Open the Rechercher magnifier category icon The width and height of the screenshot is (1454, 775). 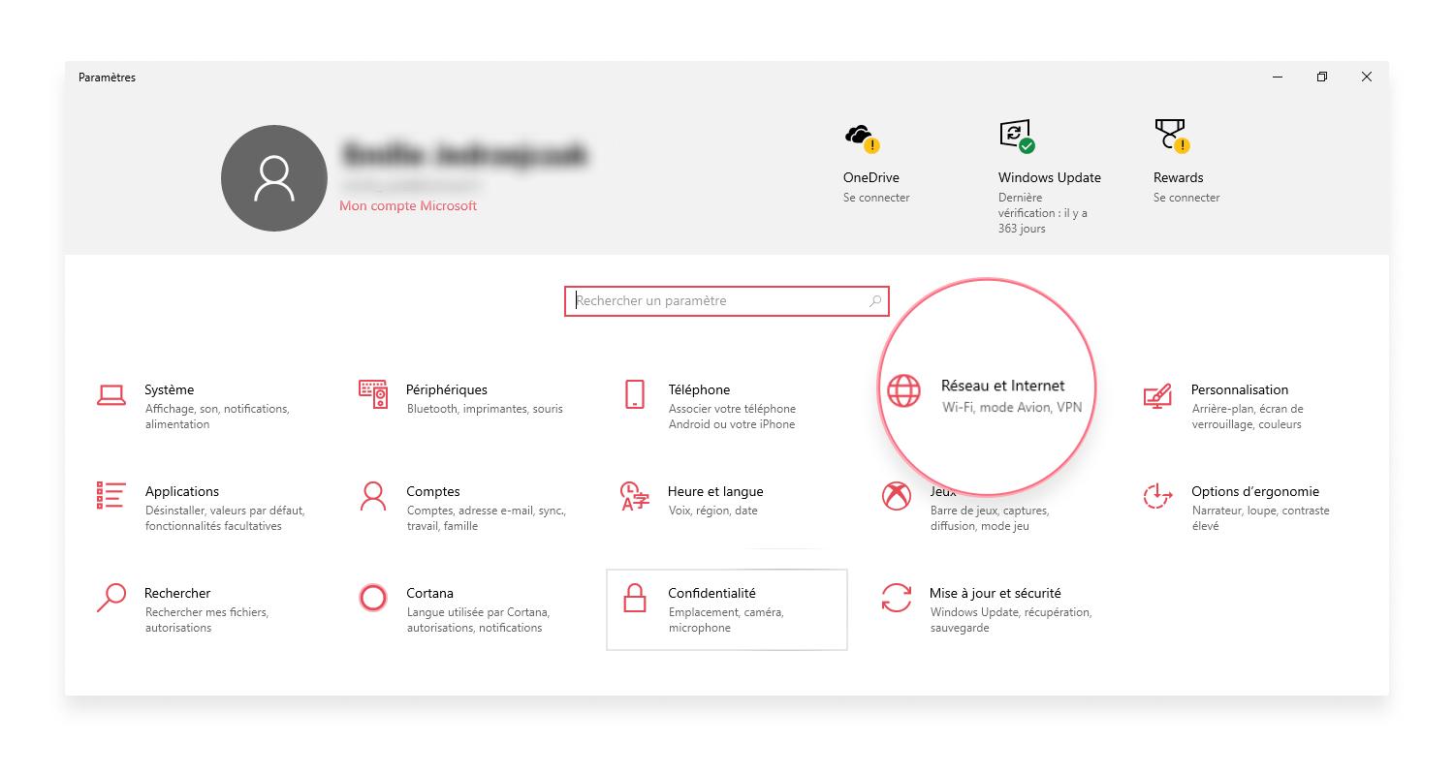pos(111,598)
